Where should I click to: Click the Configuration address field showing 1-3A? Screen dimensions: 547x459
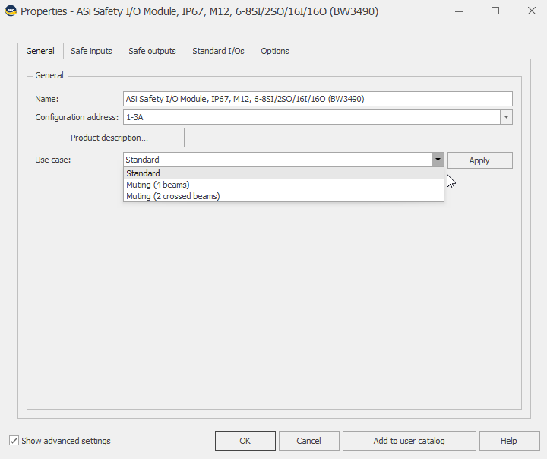tap(311, 117)
